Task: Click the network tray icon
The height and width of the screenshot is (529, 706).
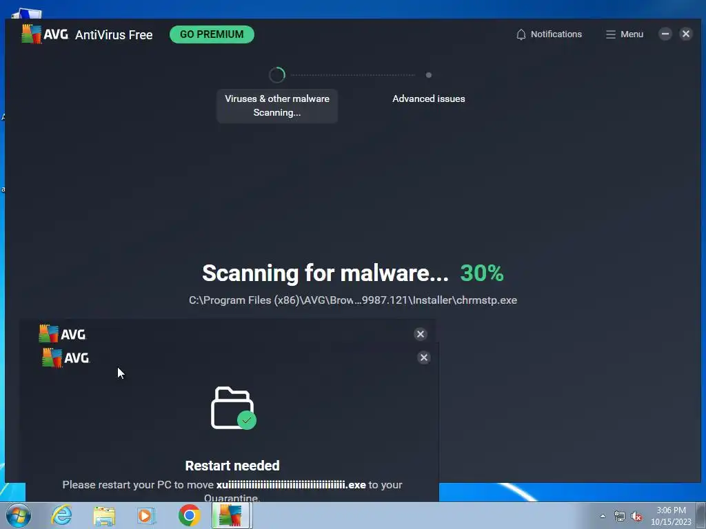Action: [620, 517]
